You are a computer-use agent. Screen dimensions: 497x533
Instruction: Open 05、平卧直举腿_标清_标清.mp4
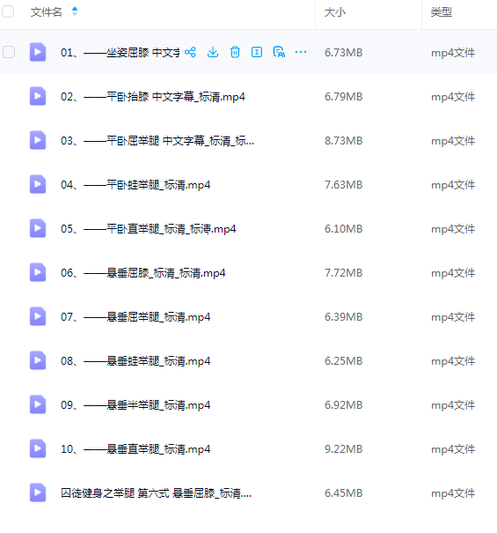[x=148, y=229]
